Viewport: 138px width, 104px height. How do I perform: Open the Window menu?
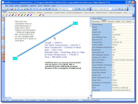(47, 6)
